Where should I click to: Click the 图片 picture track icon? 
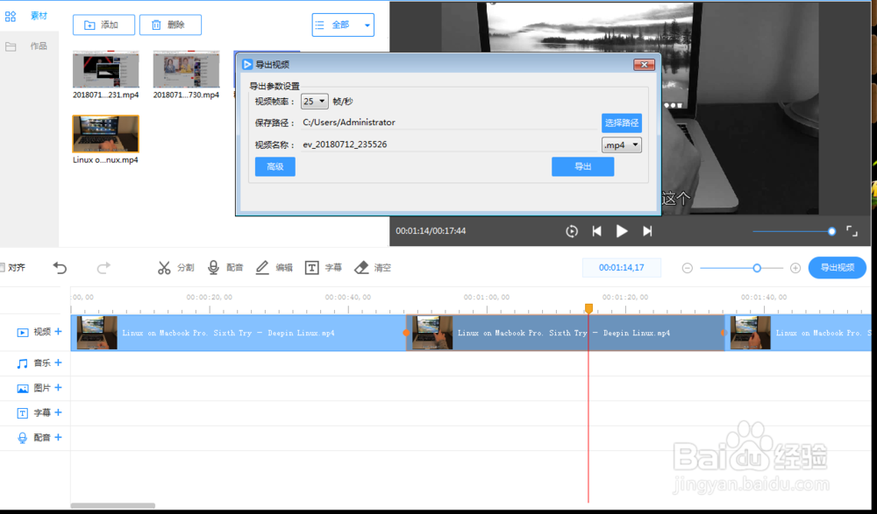[x=23, y=388]
